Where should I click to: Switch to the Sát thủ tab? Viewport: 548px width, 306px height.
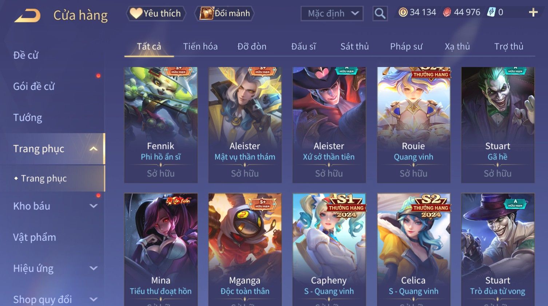click(x=354, y=47)
